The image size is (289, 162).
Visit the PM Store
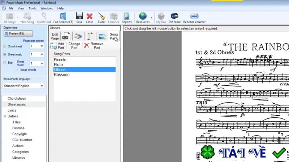tap(174, 18)
